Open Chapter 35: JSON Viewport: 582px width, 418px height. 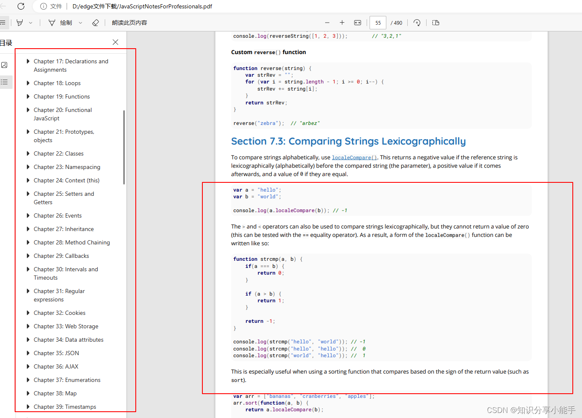click(56, 353)
